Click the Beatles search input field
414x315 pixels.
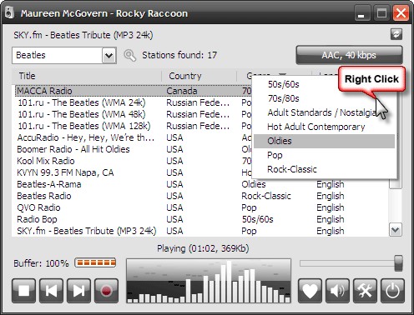pyautogui.click(x=58, y=56)
